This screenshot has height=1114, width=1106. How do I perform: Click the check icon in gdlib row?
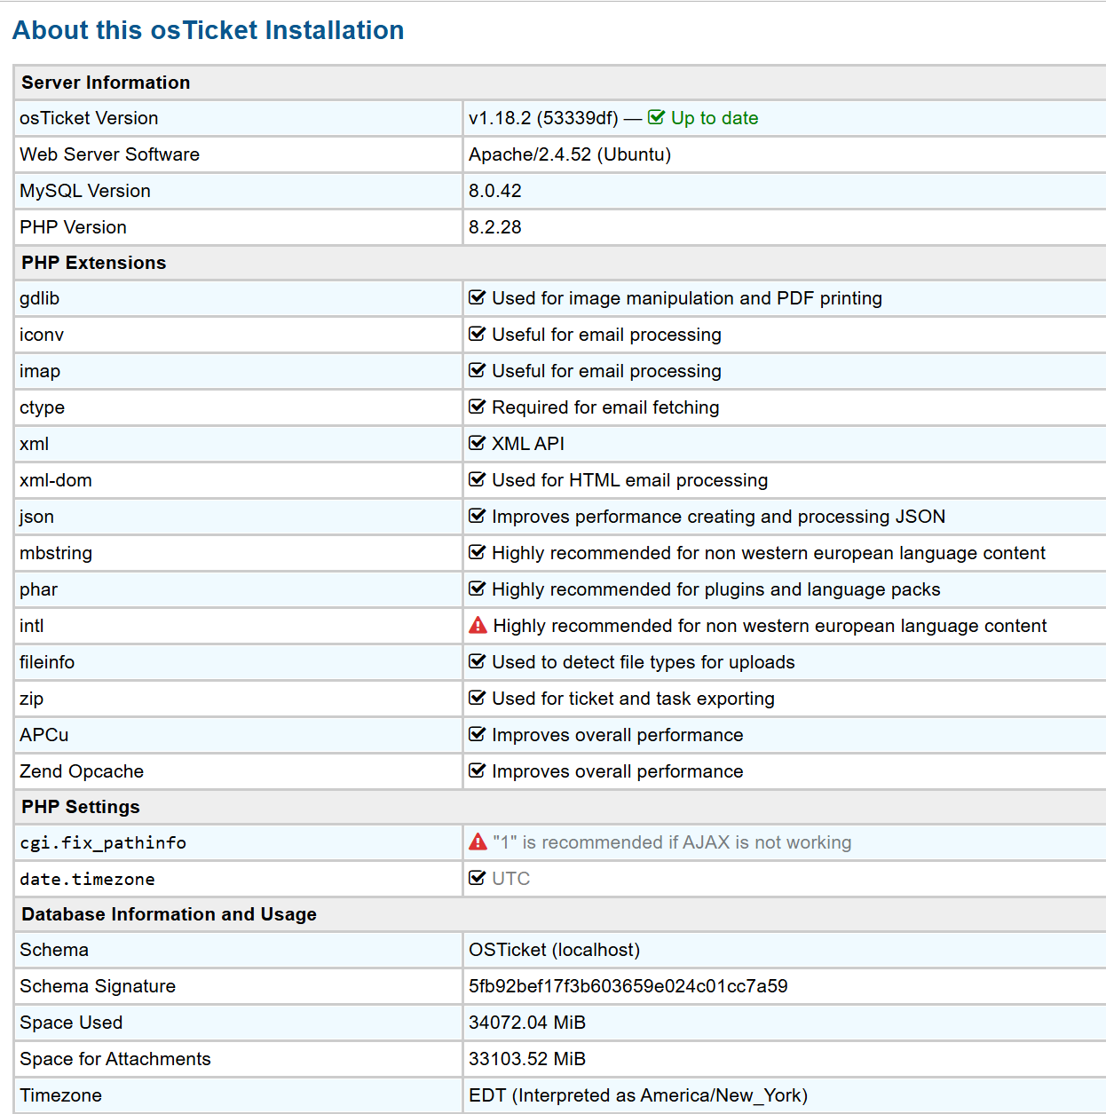(x=477, y=297)
